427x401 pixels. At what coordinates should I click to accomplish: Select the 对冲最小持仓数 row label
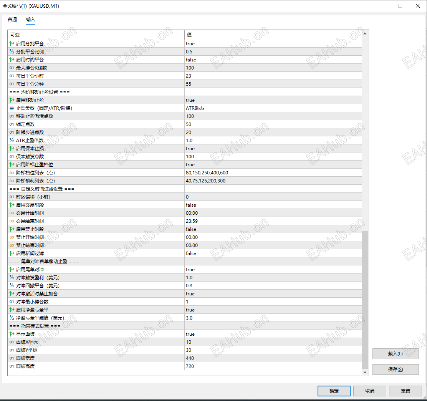pyautogui.click(x=32, y=302)
